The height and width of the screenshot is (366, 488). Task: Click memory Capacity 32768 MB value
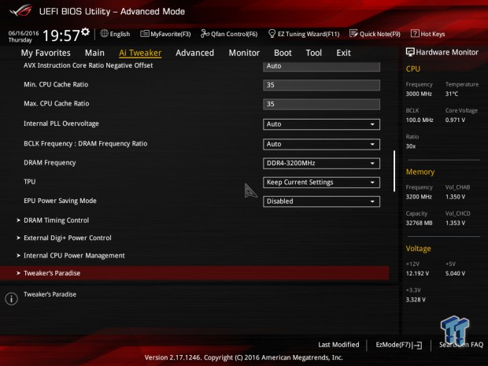click(419, 223)
